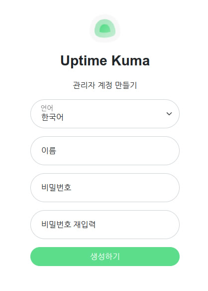This screenshot has width=208, height=291.
Task: Click the 생성하기 label on the submit button
Action: (105, 256)
